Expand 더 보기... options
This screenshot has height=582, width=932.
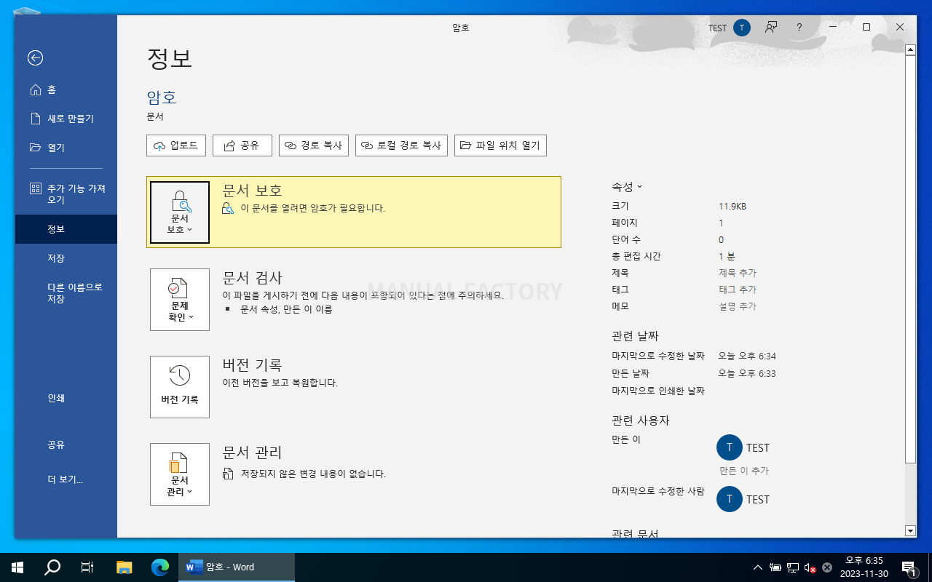point(66,479)
